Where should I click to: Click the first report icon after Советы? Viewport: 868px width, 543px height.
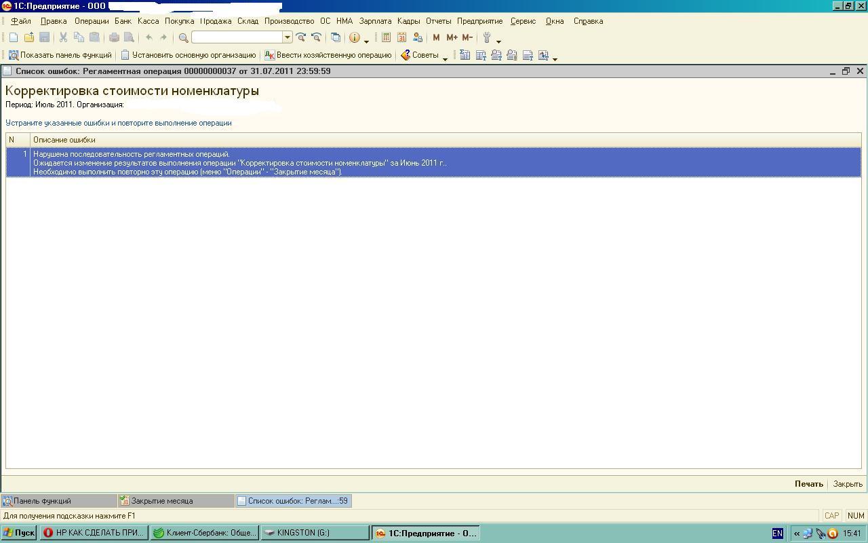[x=465, y=55]
